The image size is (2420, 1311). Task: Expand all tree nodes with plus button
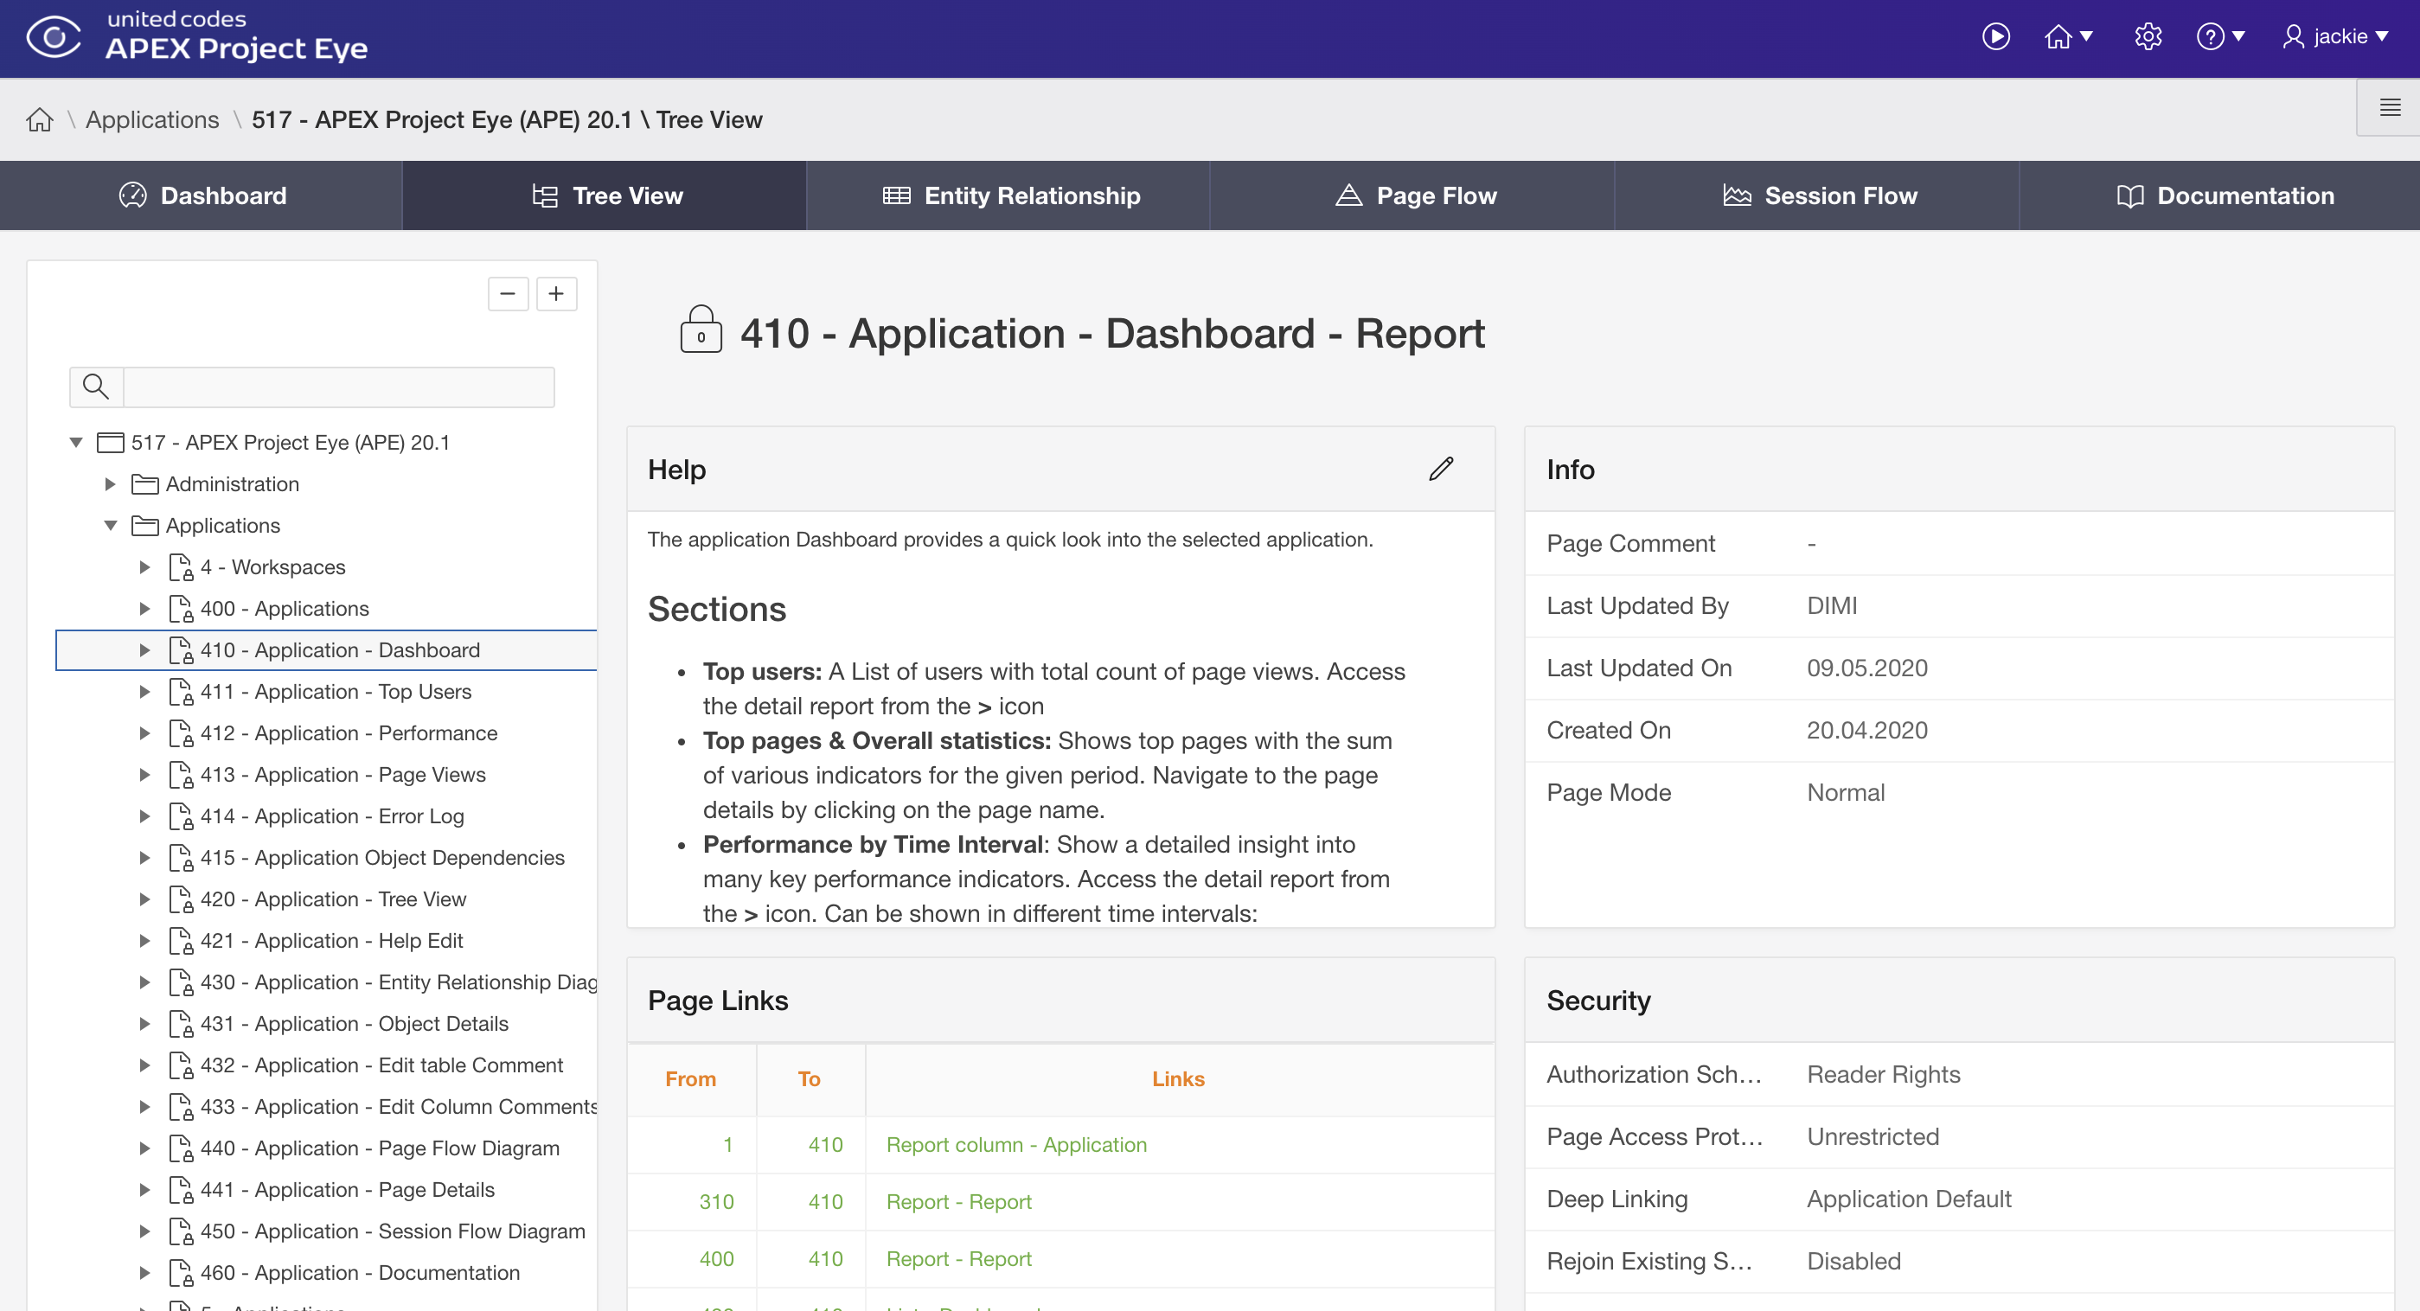click(556, 294)
